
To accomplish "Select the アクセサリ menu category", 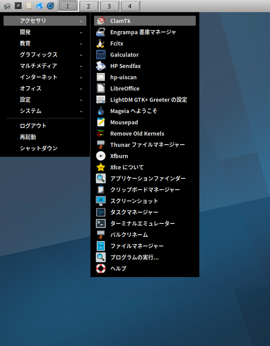I will coord(45,21).
